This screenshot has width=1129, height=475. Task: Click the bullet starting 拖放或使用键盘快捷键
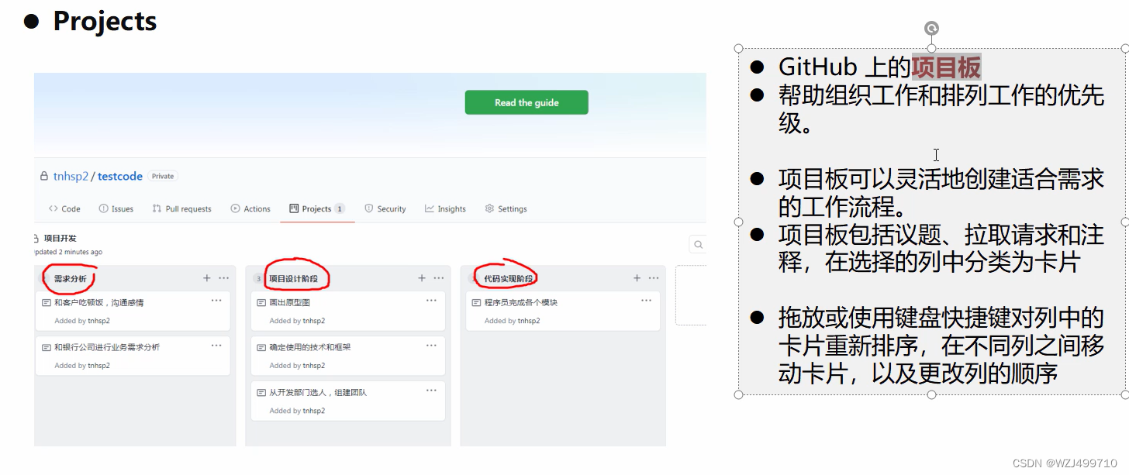click(941, 346)
